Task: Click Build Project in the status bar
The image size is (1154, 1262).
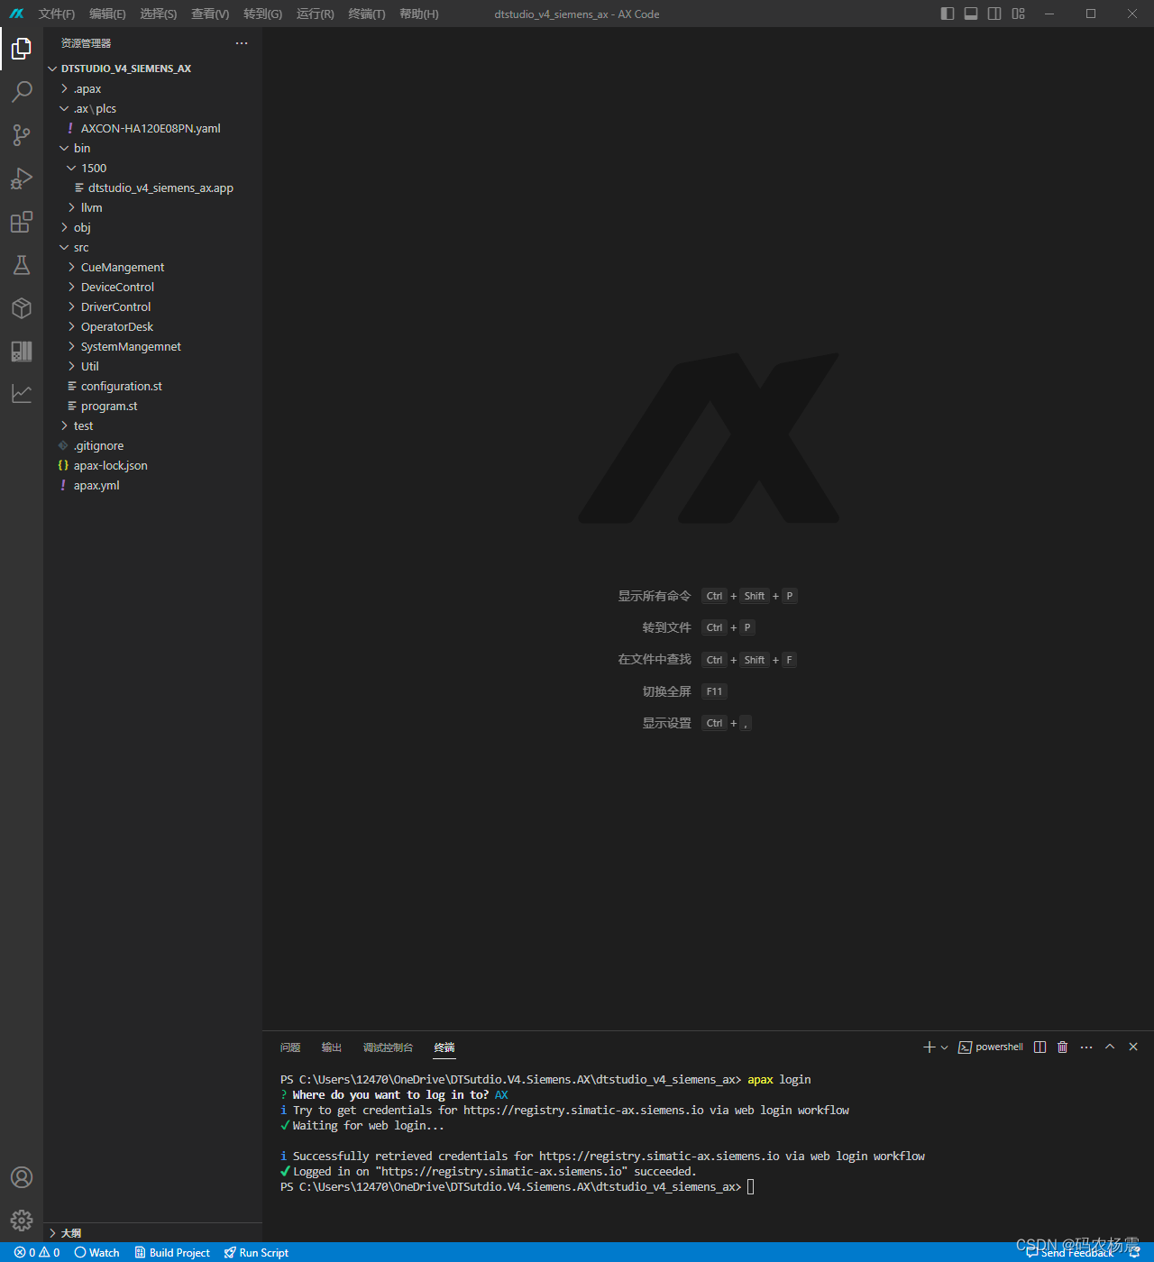Action: 172,1252
